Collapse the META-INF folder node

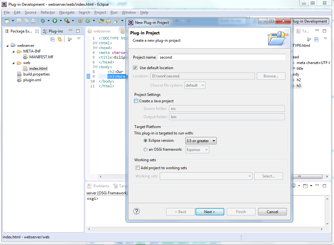13,51
